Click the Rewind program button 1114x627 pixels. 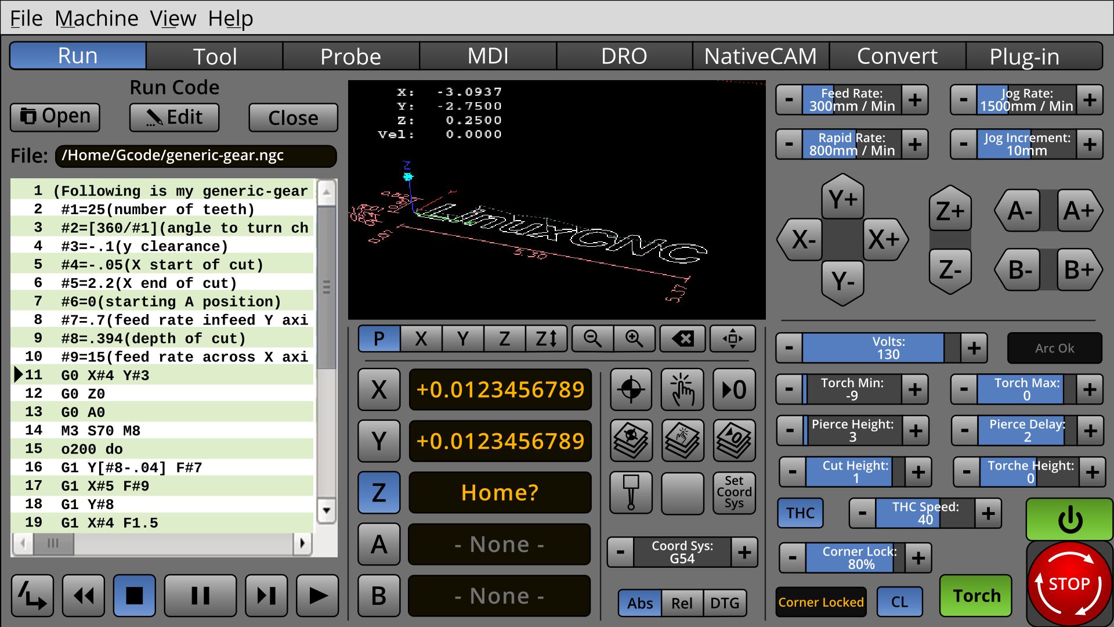point(84,595)
